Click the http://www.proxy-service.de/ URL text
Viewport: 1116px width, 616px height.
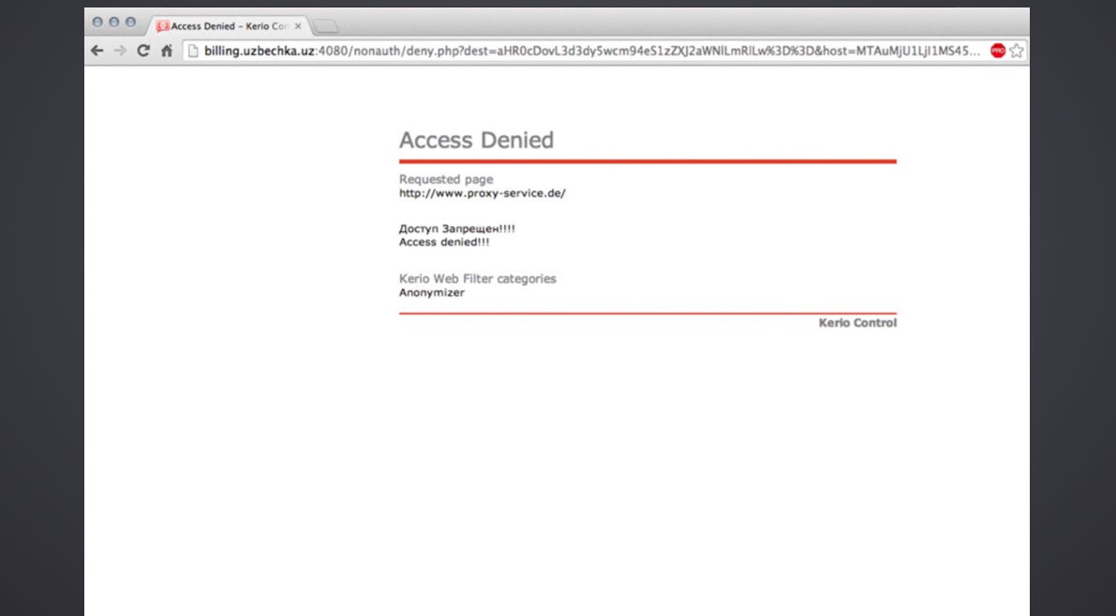click(x=482, y=193)
